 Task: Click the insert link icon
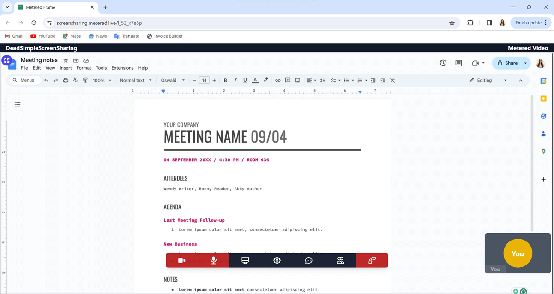click(x=278, y=80)
